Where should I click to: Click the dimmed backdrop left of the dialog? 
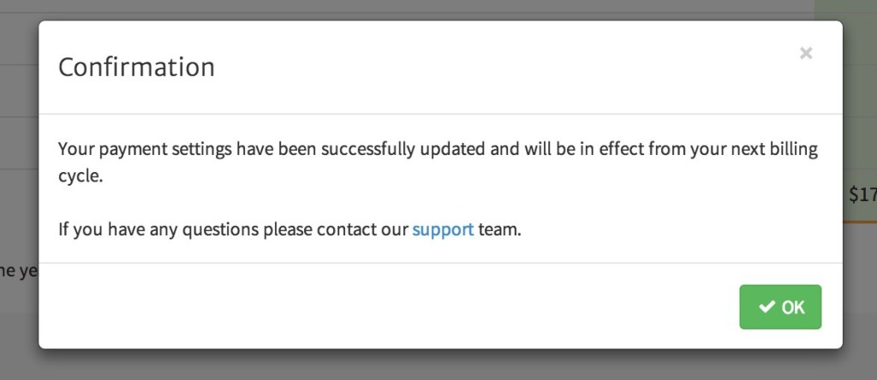18,171
